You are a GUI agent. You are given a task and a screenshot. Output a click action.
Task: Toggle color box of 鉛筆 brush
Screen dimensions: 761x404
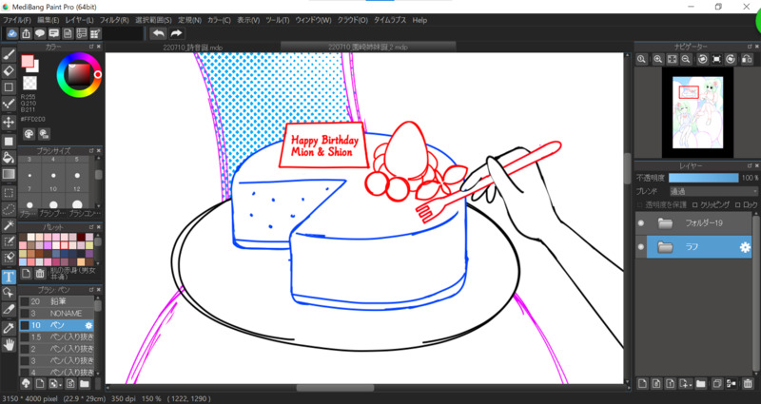tap(25, 301)
